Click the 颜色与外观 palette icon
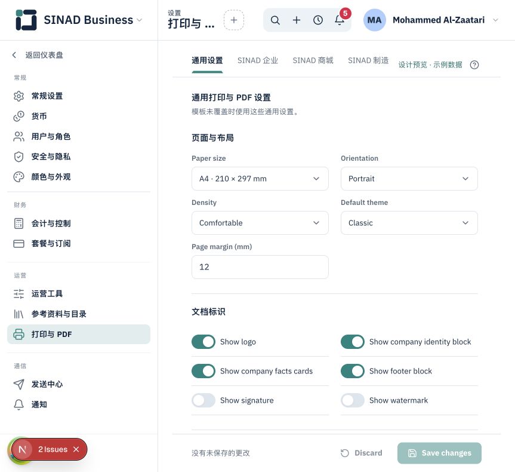Screen dimensions: 515x472 pos(18,177)
